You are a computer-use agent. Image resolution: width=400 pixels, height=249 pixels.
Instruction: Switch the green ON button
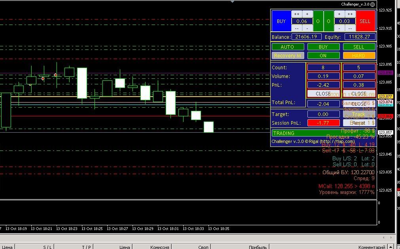[x=324, y=55]
